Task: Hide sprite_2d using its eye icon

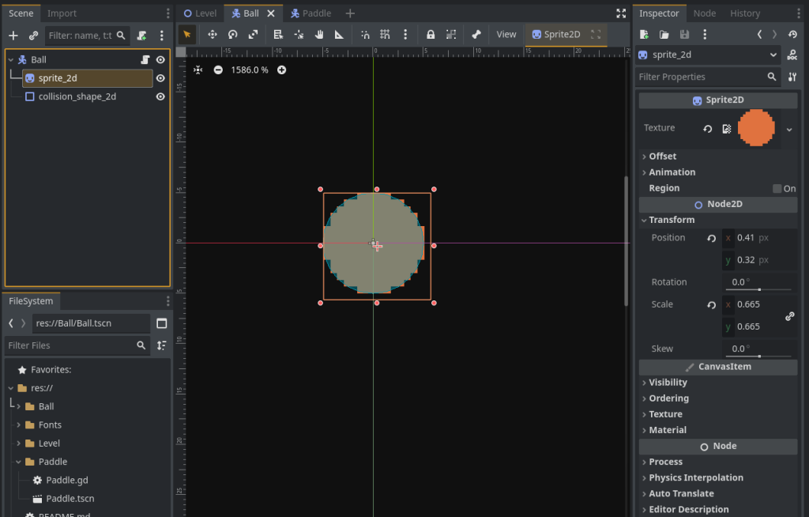Action: (x=160, y=78)
